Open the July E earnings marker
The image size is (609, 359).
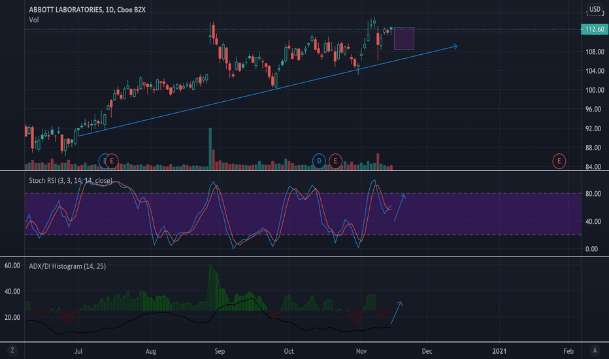point(112,161)
